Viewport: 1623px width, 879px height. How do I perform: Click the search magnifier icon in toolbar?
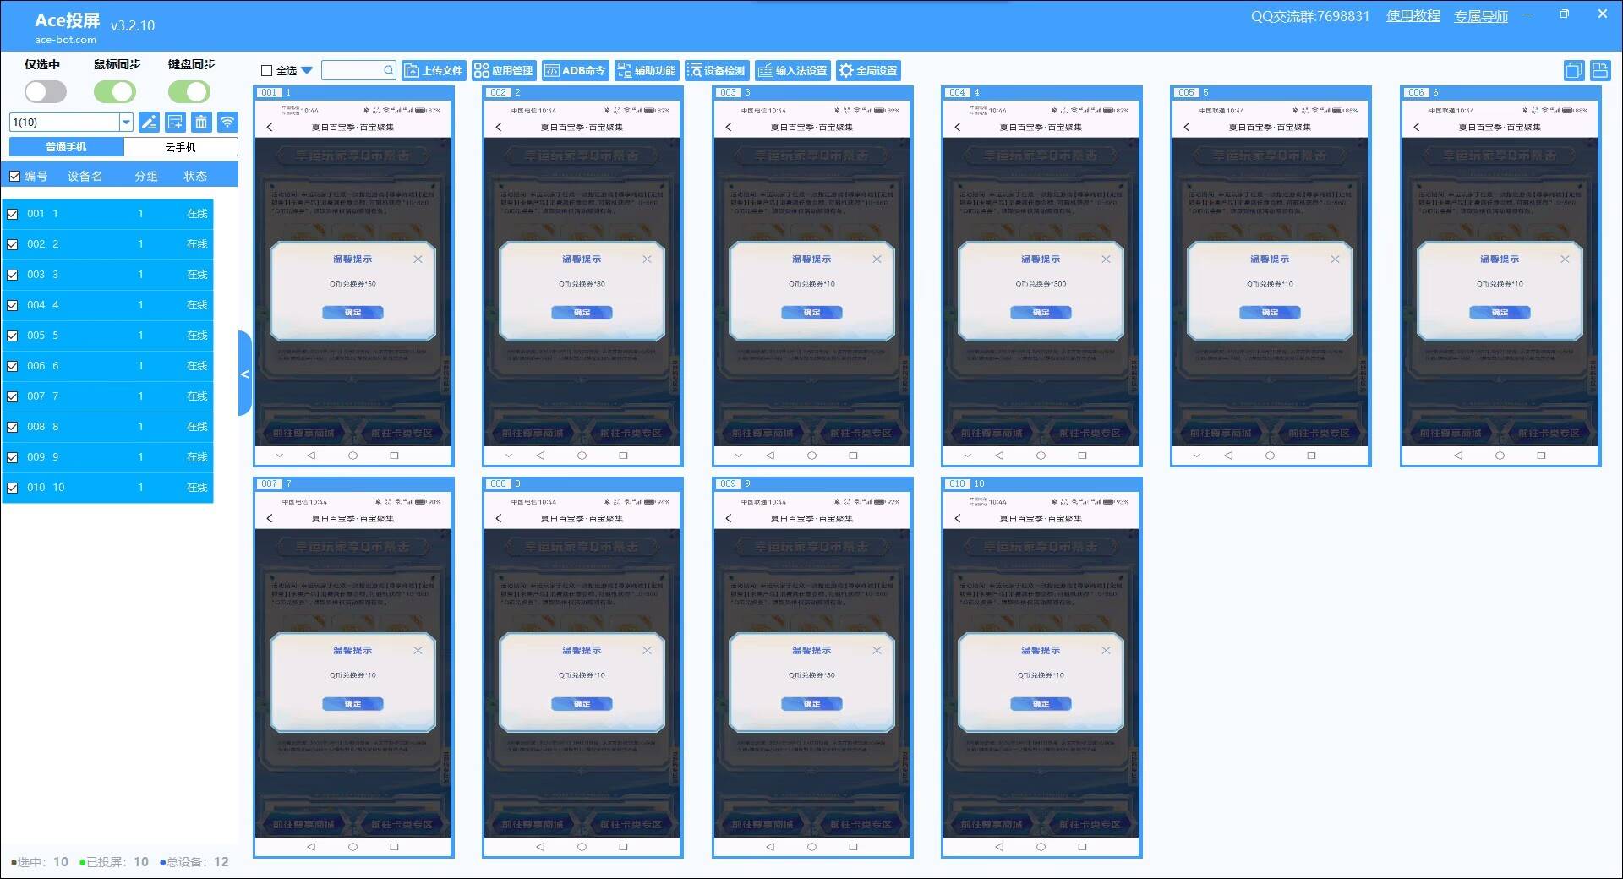click(388, 70)
